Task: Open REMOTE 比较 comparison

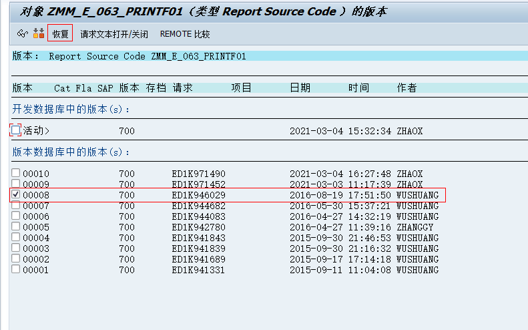Action: pos(185,34)
